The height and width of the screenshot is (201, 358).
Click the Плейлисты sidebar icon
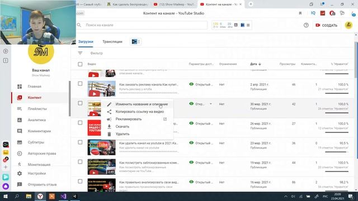20,109
